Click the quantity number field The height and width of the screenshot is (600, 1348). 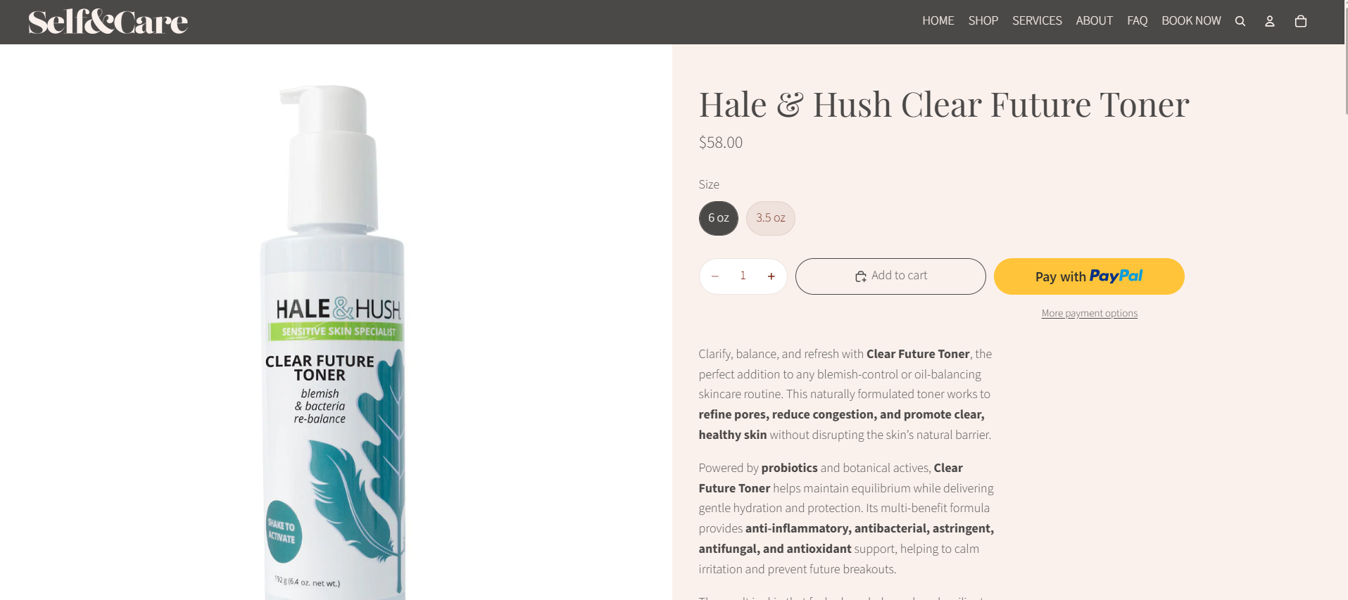point(743,276)
